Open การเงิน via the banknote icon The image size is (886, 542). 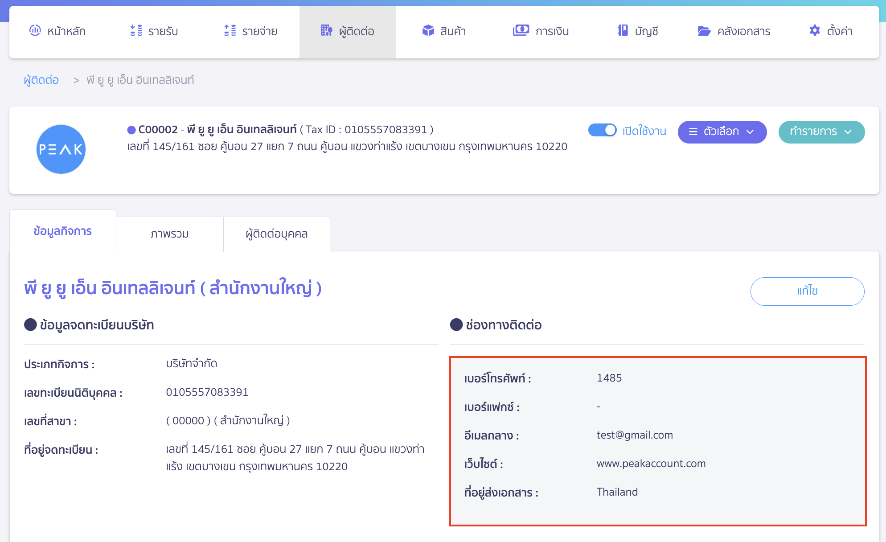point(521,31)
